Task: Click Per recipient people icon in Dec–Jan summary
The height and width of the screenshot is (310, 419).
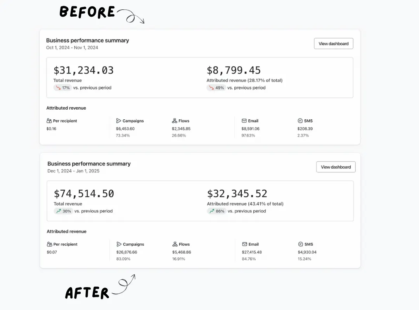Action: click(x=49, y=244)
